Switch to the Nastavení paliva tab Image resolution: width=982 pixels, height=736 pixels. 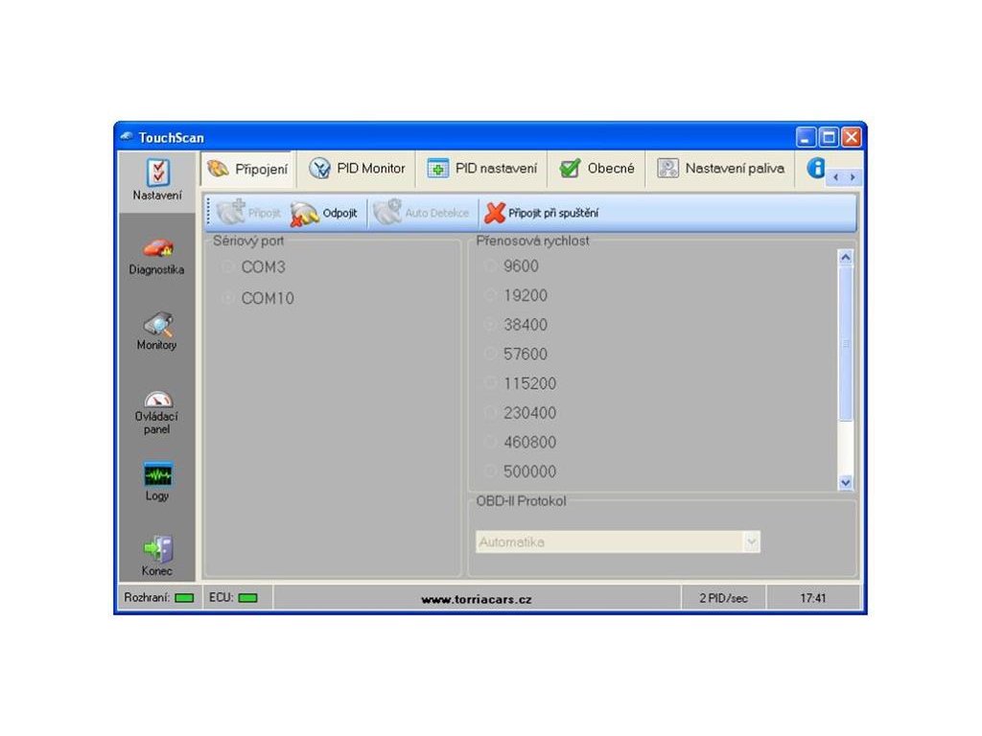[x=720, y=169]
